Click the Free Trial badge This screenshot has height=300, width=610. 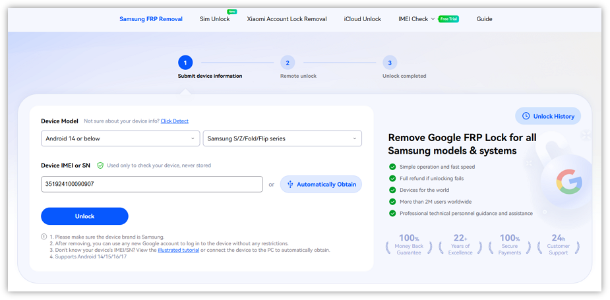(x=448, y=18)
